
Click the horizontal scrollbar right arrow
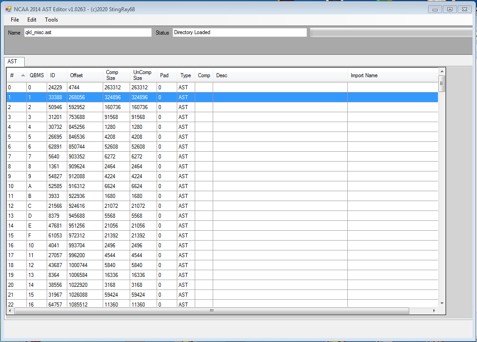434,311
